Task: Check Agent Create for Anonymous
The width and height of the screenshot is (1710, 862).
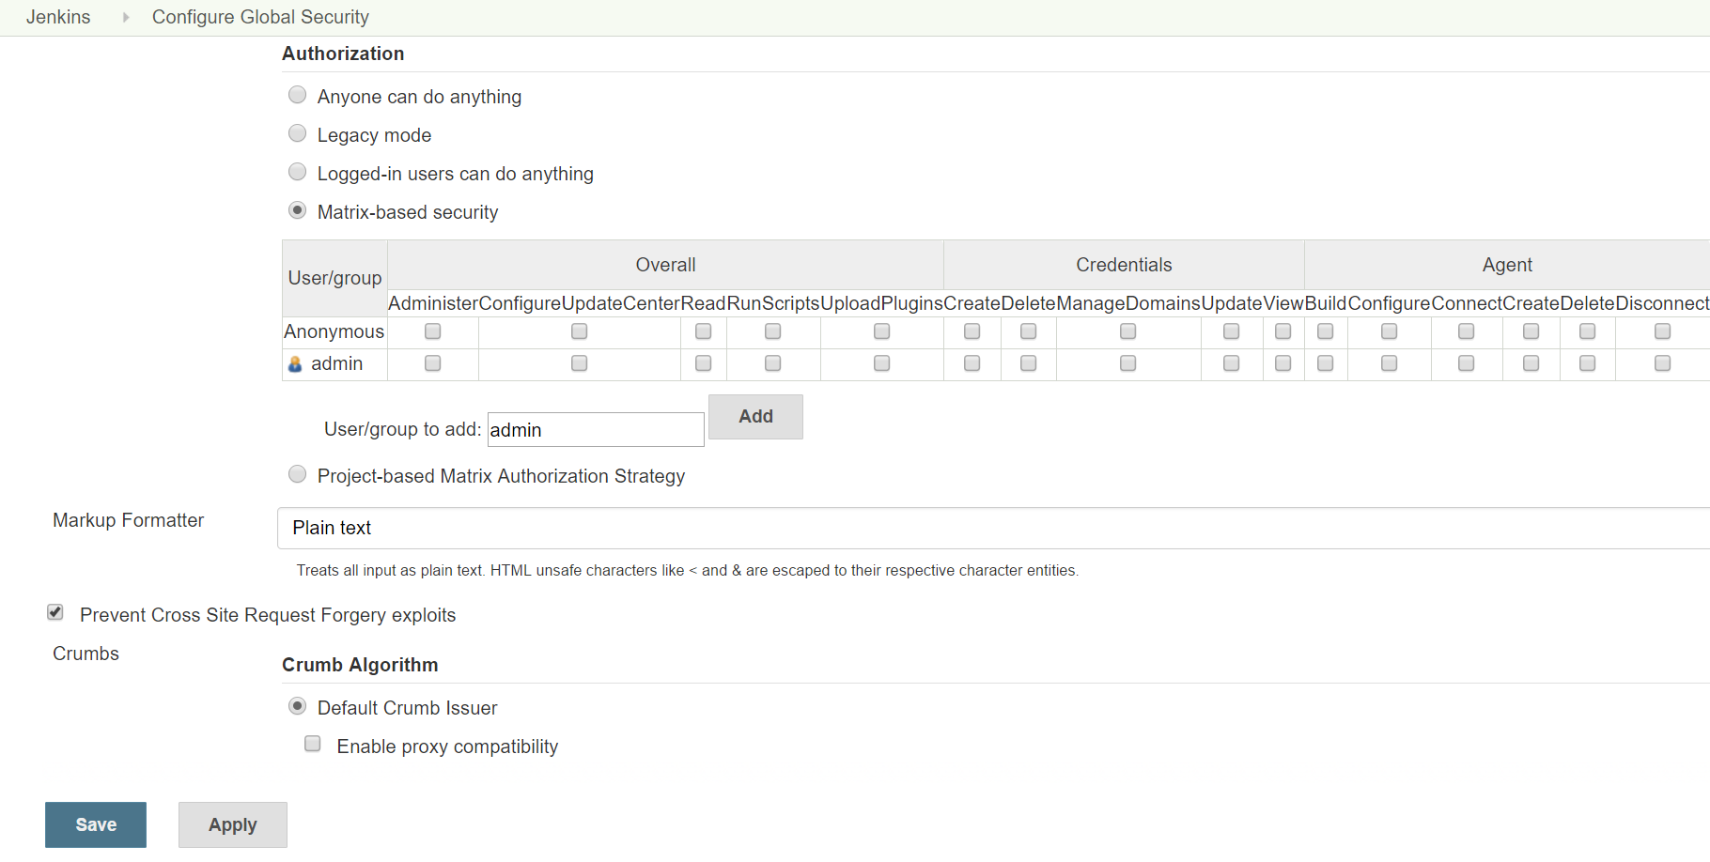Action: (x=1531, y=331)
